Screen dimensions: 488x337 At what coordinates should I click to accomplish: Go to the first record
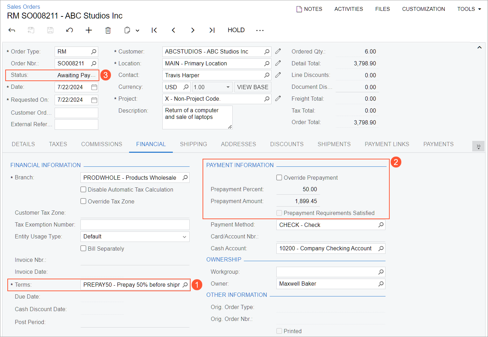tap(154, 30)
